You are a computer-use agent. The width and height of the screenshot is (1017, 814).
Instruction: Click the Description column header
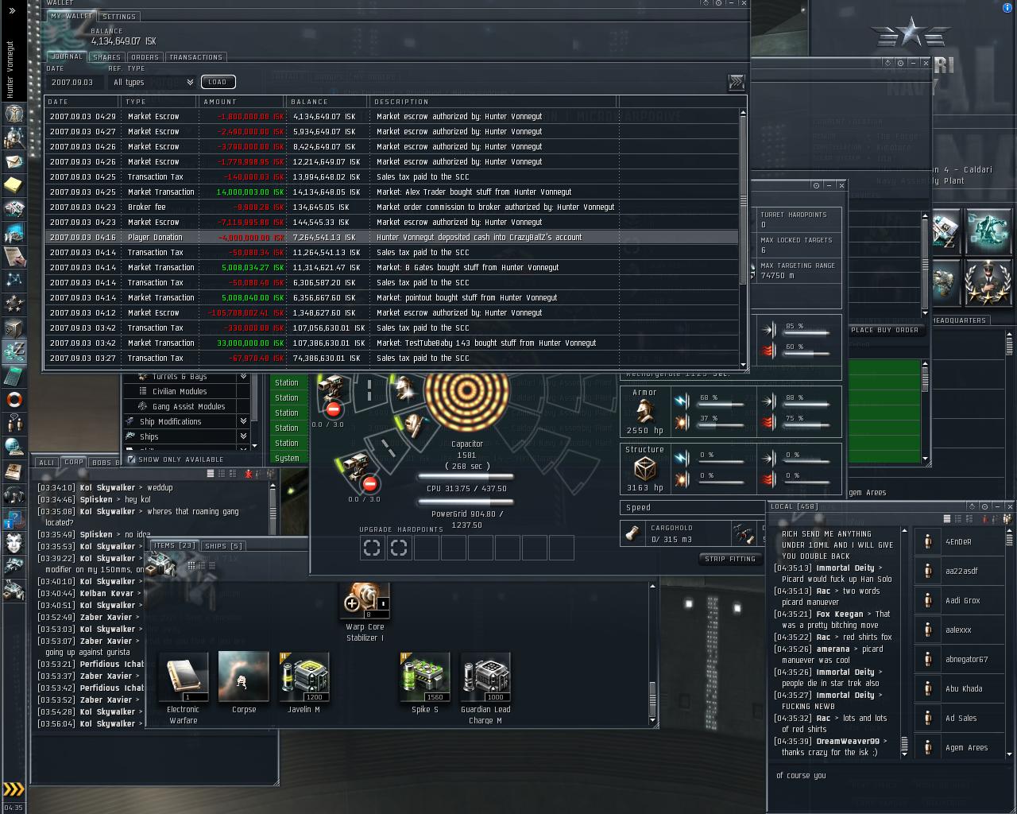[493, 102]
